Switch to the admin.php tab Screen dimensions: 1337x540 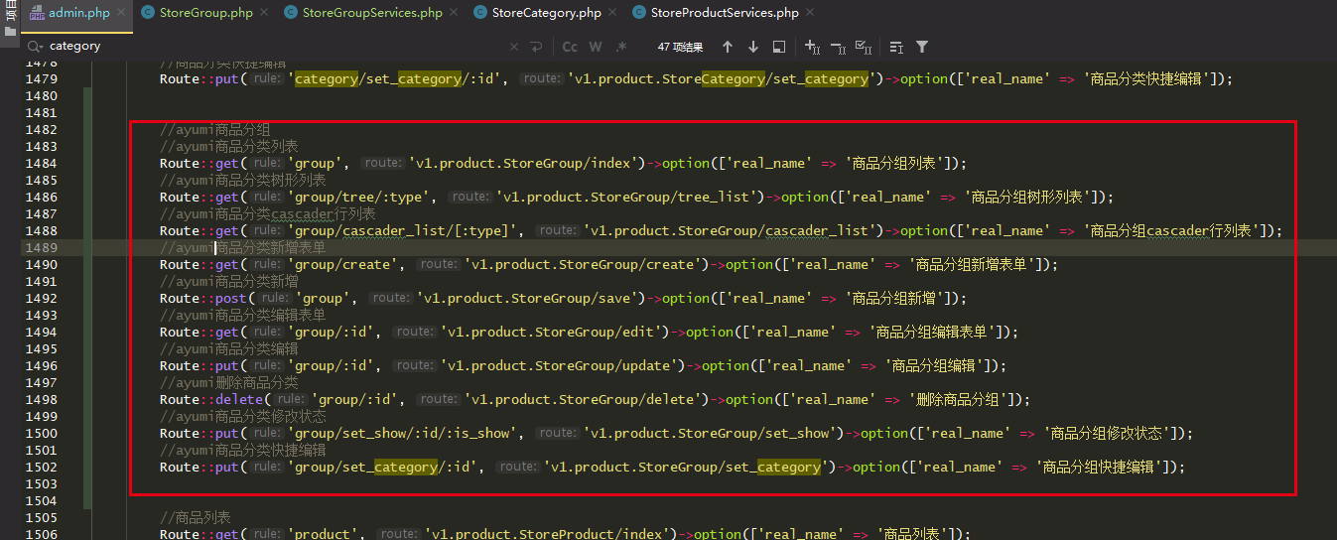pos(78,13)
